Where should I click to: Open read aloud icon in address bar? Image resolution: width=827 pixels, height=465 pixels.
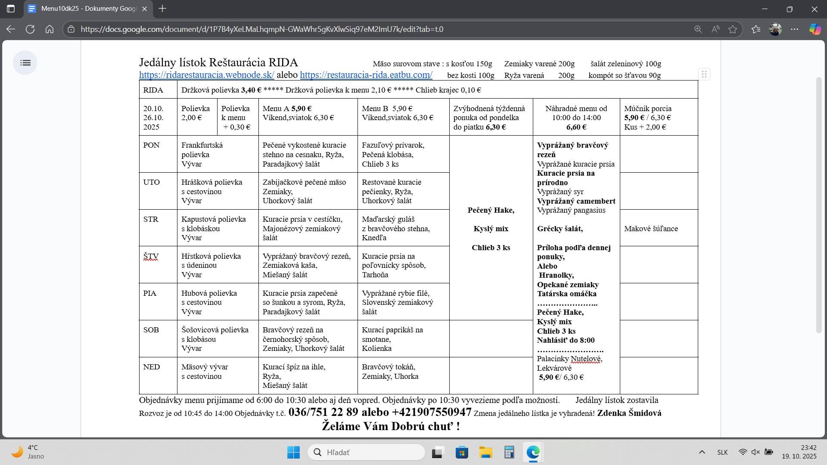[x=715, y=29]
